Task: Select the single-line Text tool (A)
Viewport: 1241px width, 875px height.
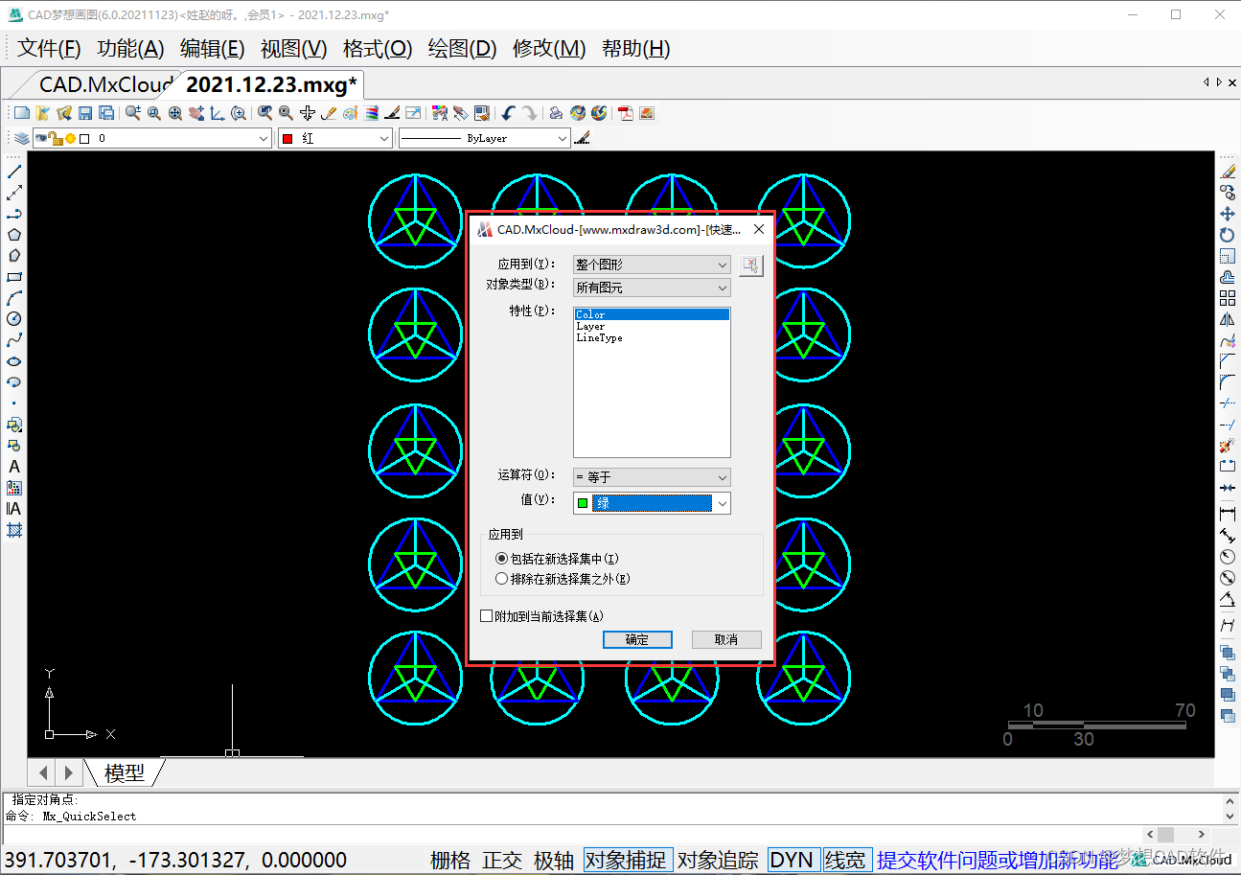Action: coord(14,467)
